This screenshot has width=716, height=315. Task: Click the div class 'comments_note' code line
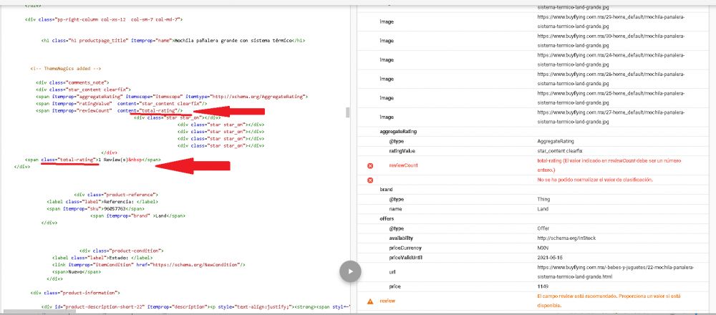pyautogui.click(x=72, y=82)
